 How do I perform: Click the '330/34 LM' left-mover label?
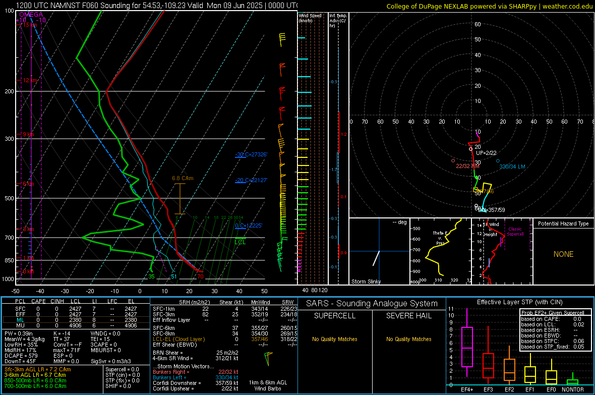(x=512, y=166)
